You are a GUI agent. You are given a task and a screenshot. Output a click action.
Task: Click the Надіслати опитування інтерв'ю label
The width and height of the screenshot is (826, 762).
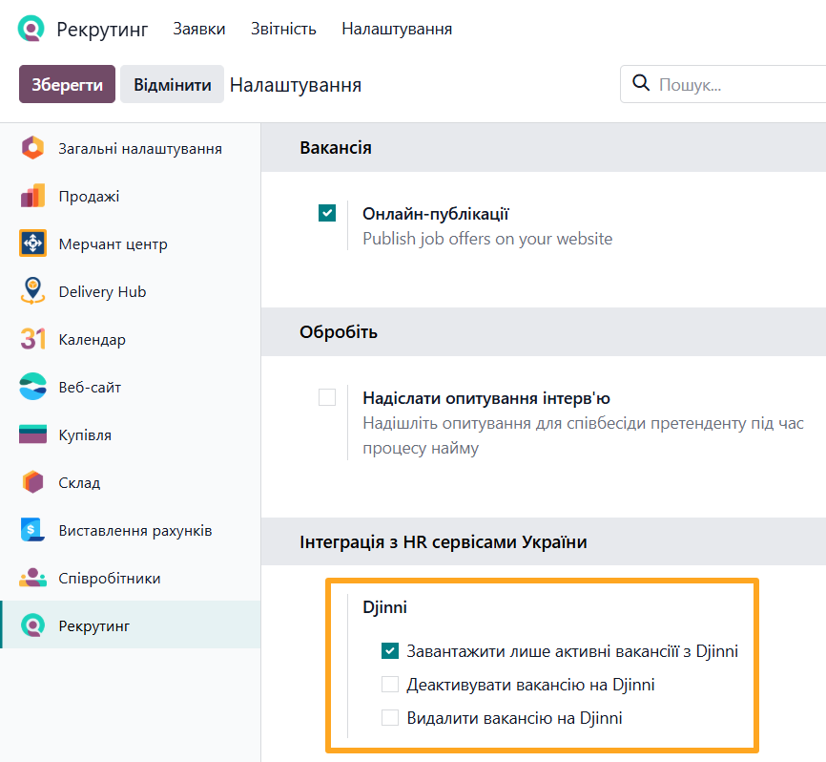tap(486, 397)
